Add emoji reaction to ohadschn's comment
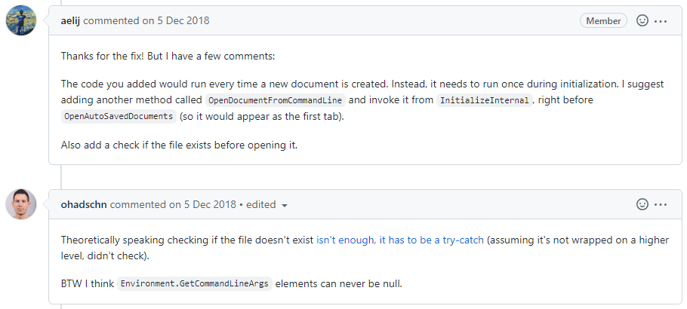The image size is (687, 309). 642,204
